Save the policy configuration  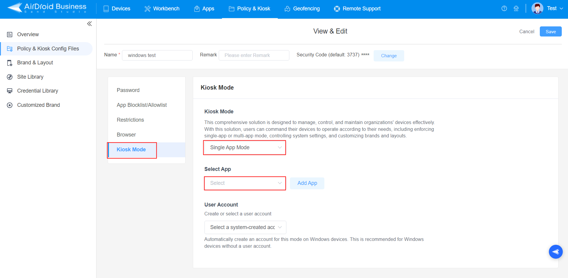coord(550,31)
